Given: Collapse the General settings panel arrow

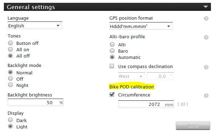Looking at the screenshot, I should coord(206,7).
